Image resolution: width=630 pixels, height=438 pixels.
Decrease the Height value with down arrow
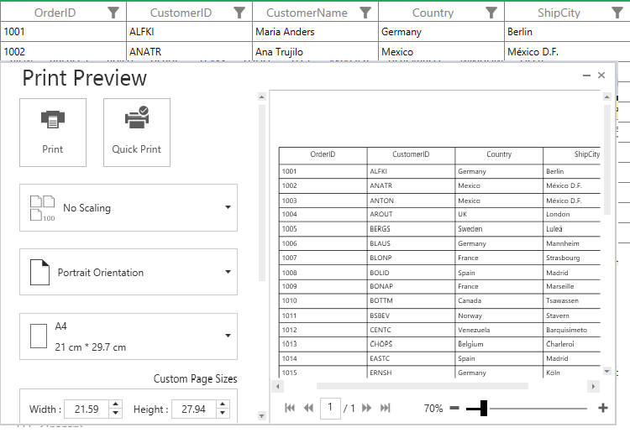pyautogui.click(x=223, y=413)
